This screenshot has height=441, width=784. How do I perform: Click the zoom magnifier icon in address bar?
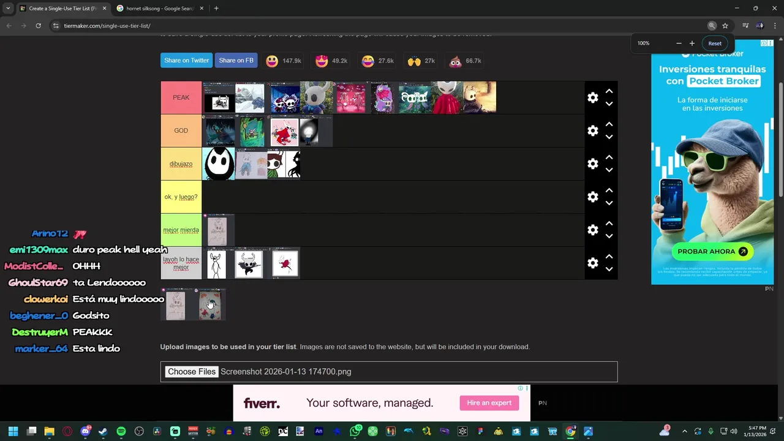pos(712,26)
